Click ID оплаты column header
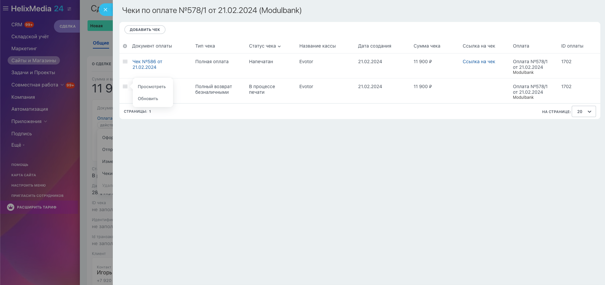 (572, 46)
